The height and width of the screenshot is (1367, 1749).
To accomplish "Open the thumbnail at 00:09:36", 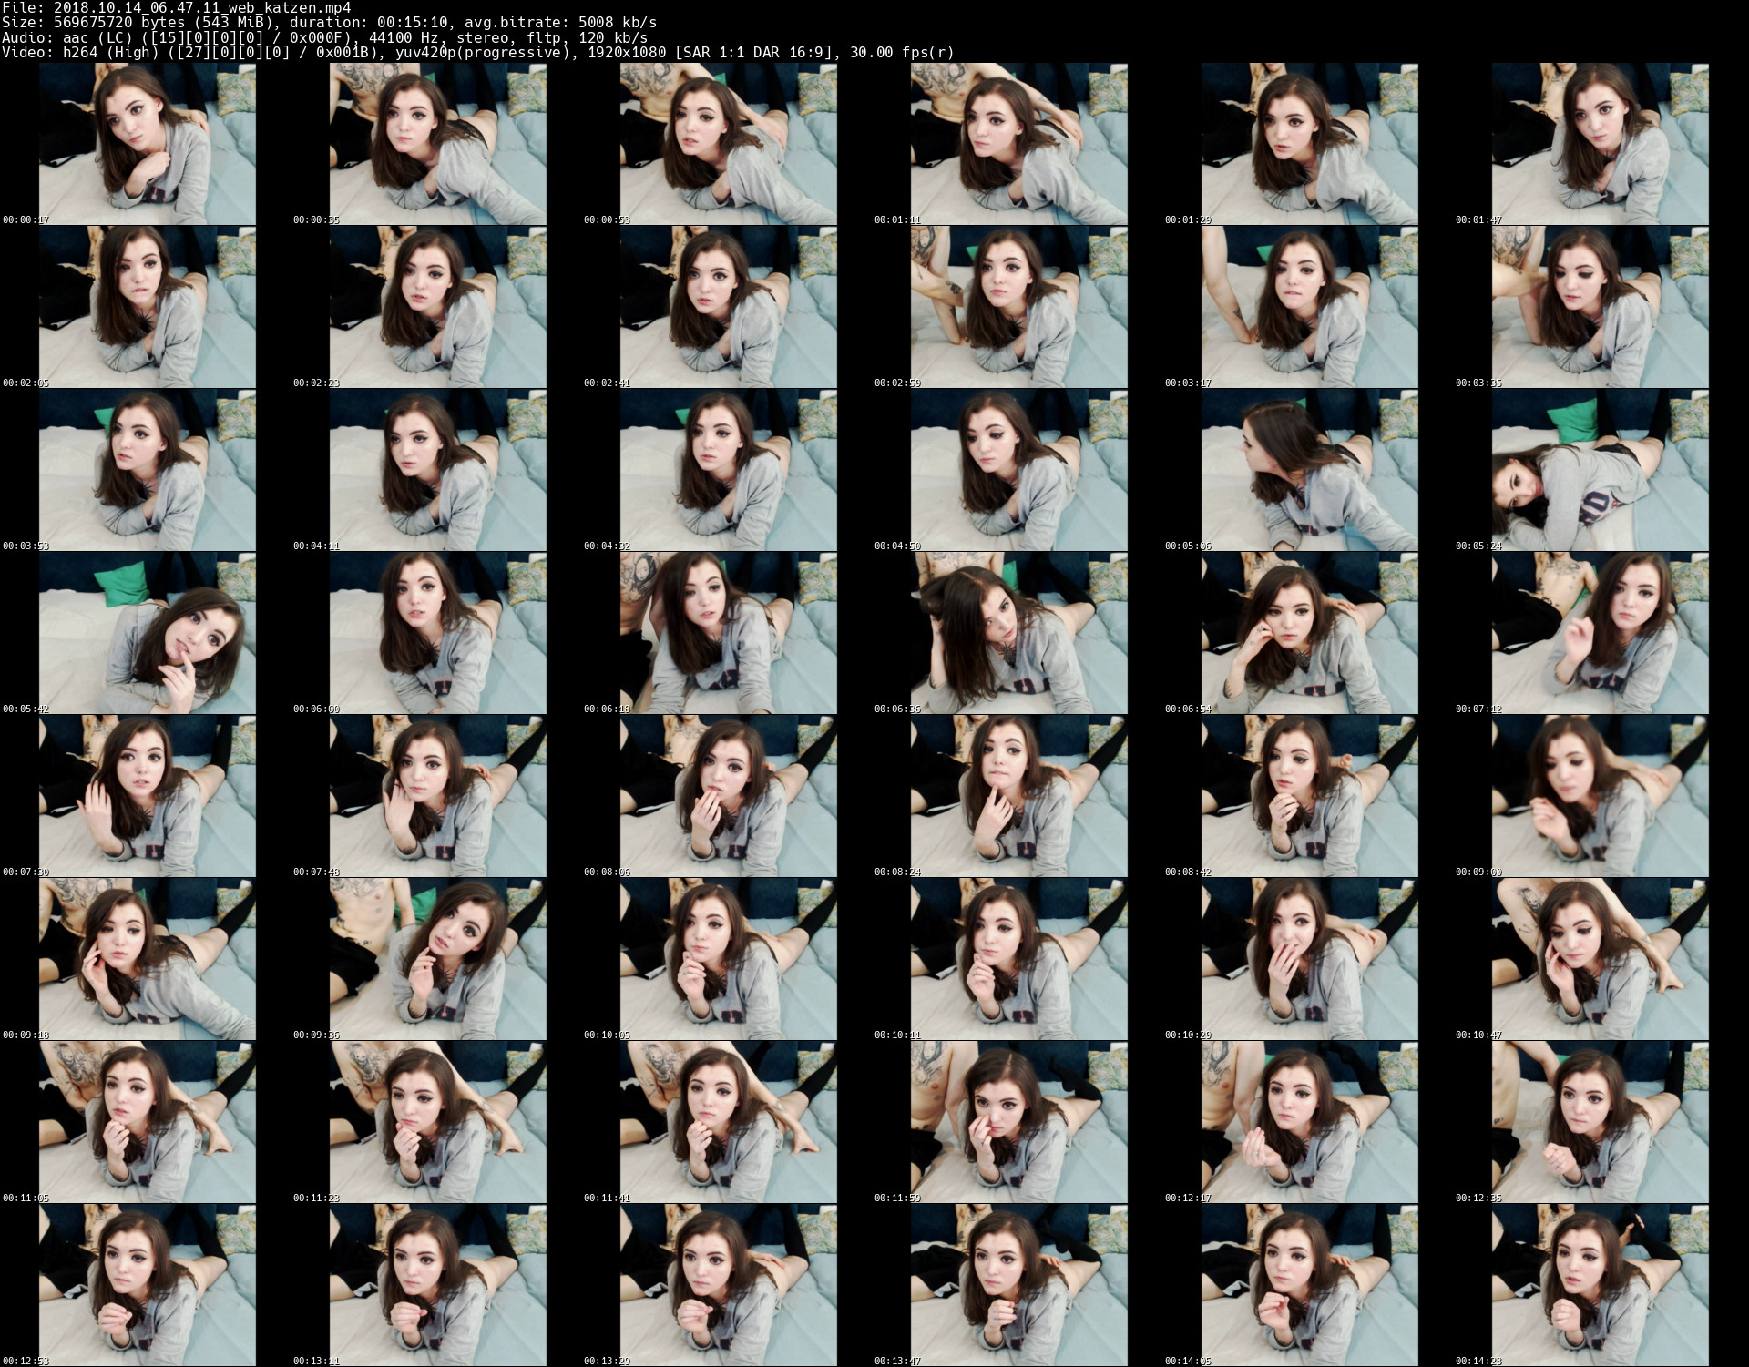I will click(x=437, y=959).
